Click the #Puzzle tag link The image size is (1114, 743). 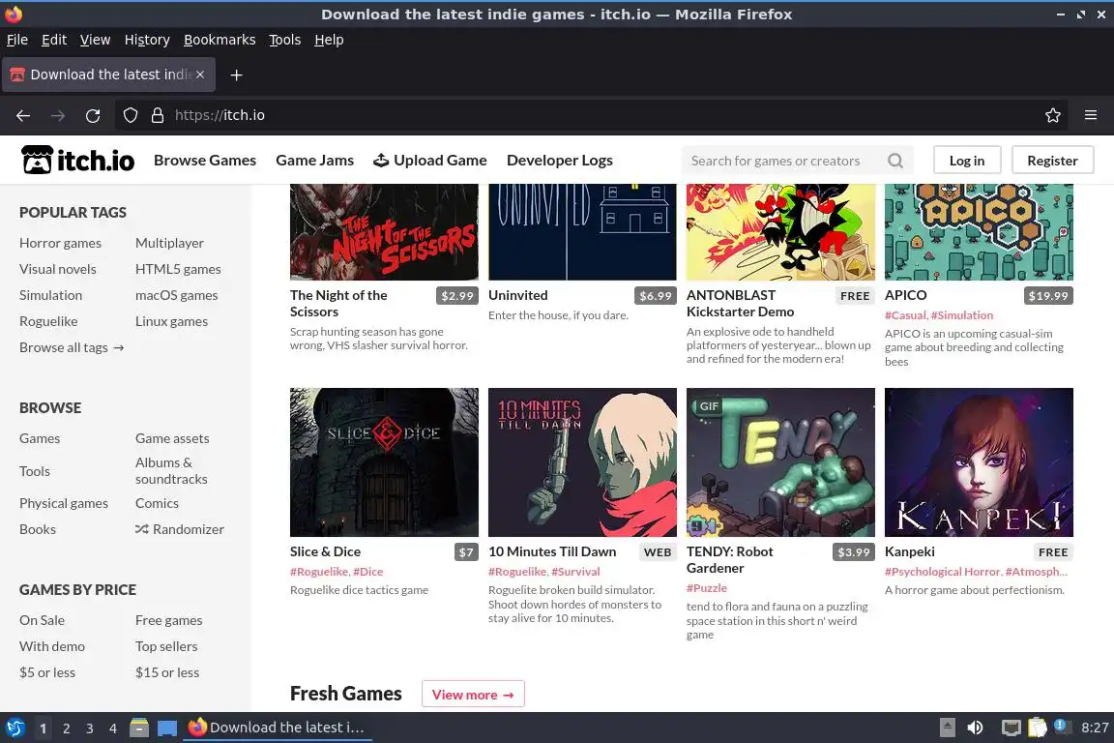click(x=707, y=588)
